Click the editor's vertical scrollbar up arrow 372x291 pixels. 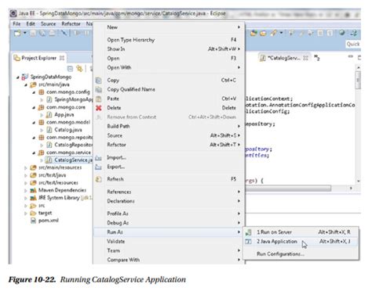pyautogui.click(x=359, y=67)
